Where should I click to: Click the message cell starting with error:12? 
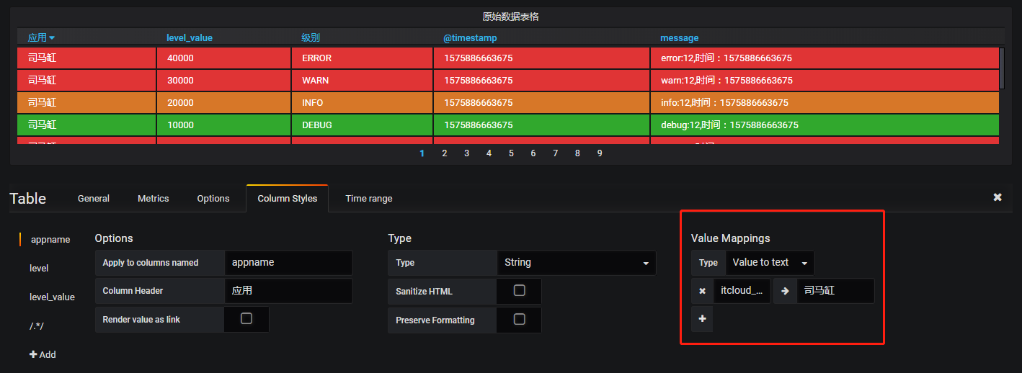pyautogui.click(x=825, y=58)
